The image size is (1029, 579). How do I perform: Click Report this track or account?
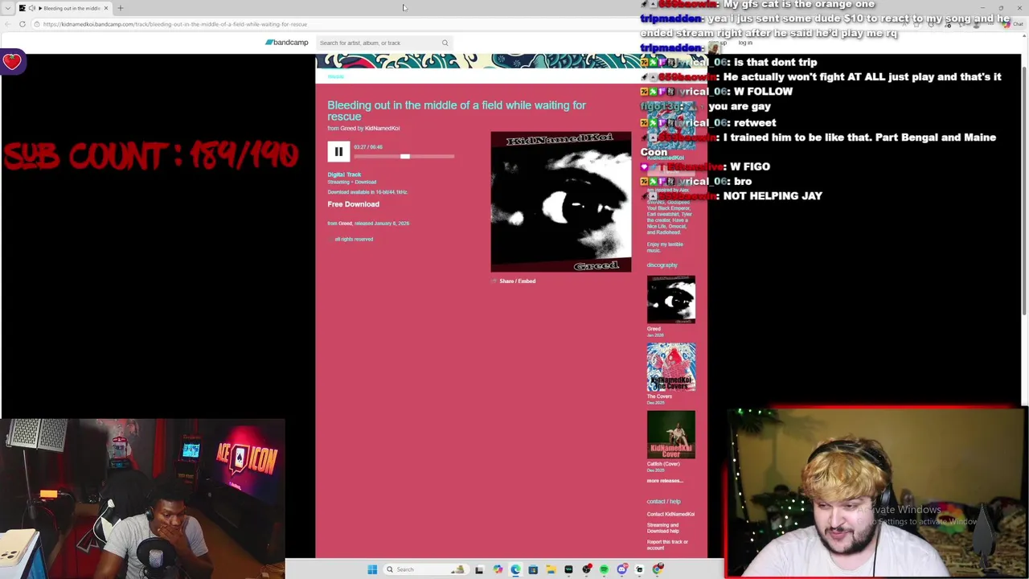[x=667, y=544]
